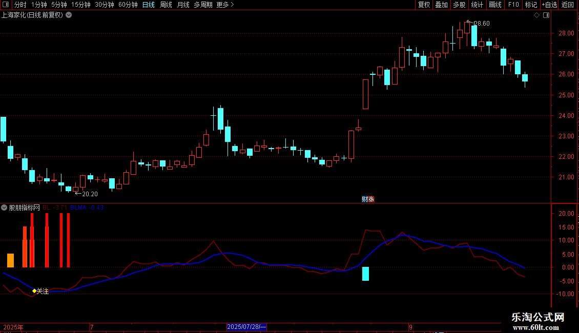
Task: Open the 复权 adjustment button
Action: pyautogui.click(x=424, y=5)
